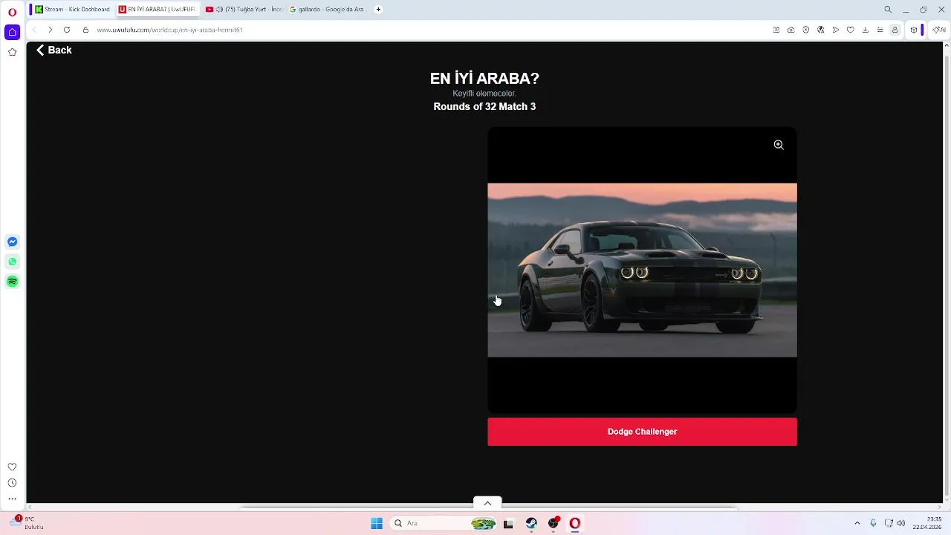Click the Rounds of 32 Match 3 text
The image size is (951, 535).
coord(484,106)
